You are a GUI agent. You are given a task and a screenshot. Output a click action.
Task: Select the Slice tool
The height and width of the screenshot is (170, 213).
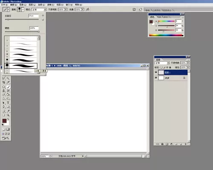point(8,82)
